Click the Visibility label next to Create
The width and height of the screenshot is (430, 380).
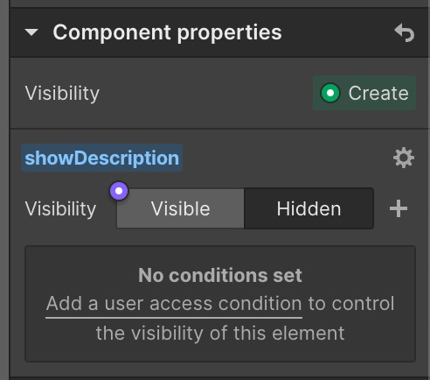[62, 94]
